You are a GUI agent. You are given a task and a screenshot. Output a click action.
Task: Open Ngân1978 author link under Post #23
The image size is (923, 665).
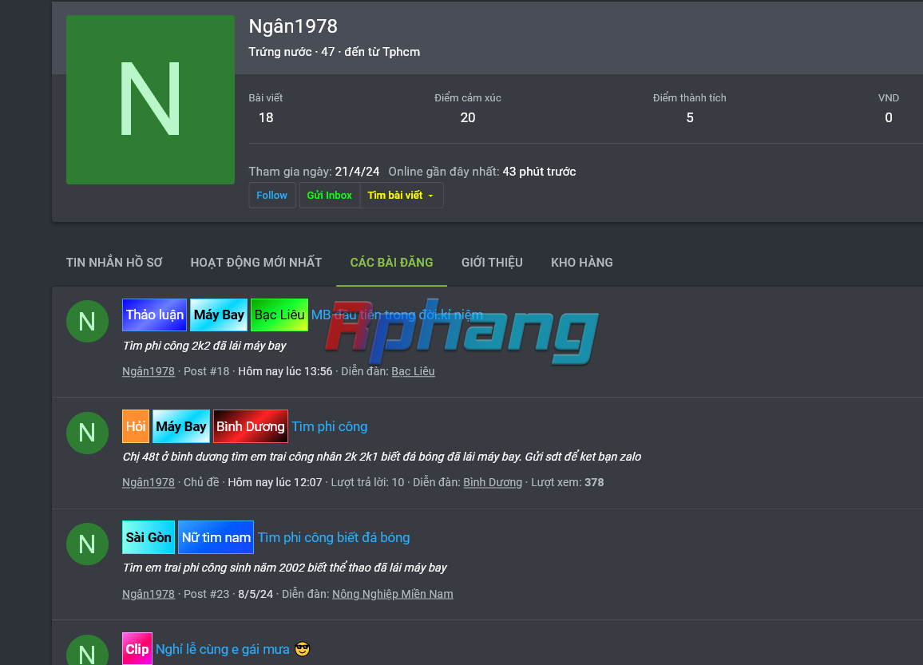[149, 594]
